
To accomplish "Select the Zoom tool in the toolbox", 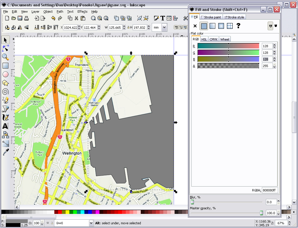I will pos(5,57).
